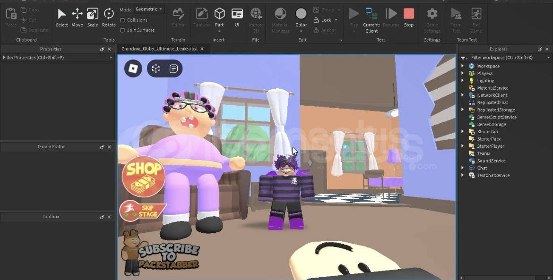The width and height of the screenshot is (553, 280).
Task: Click the Resume button
Action: click(391, 17)
